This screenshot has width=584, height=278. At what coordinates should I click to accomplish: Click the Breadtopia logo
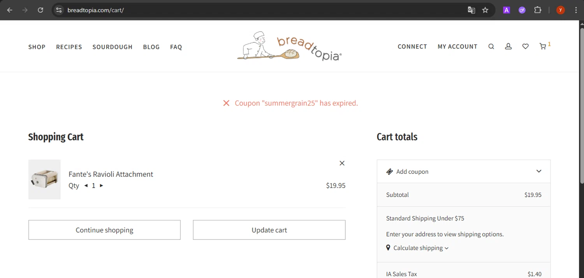click(289, 46)
